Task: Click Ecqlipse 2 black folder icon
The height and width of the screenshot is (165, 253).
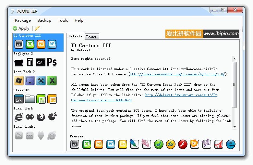Action: 19,63
